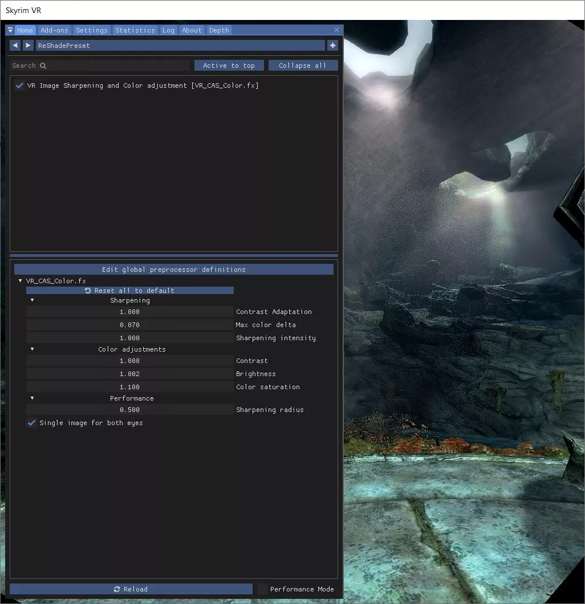Click Collapse all button

303,66
